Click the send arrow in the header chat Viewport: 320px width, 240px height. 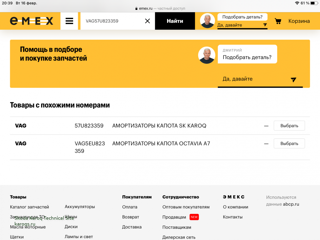(x=265, y=25)
